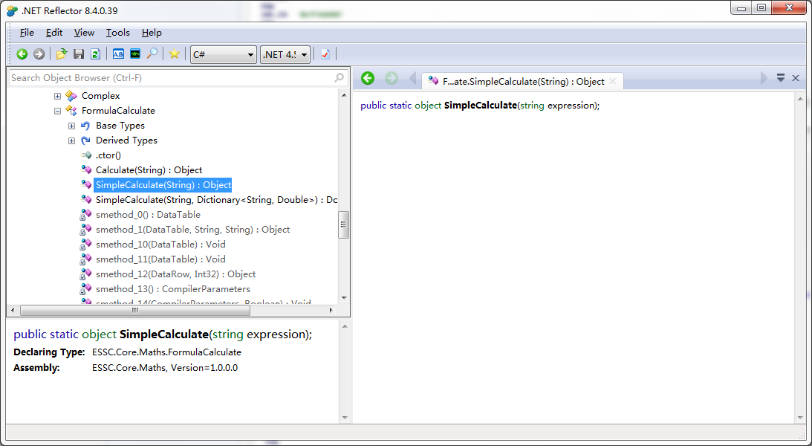The width and height of the screenshot is (812, 446).
Task: Click the Save floppy disk icon
Action: click(x=79, y=54)
